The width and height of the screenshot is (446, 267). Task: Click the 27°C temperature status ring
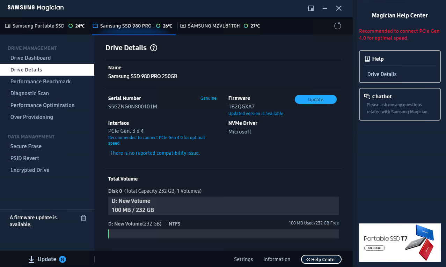246,26
